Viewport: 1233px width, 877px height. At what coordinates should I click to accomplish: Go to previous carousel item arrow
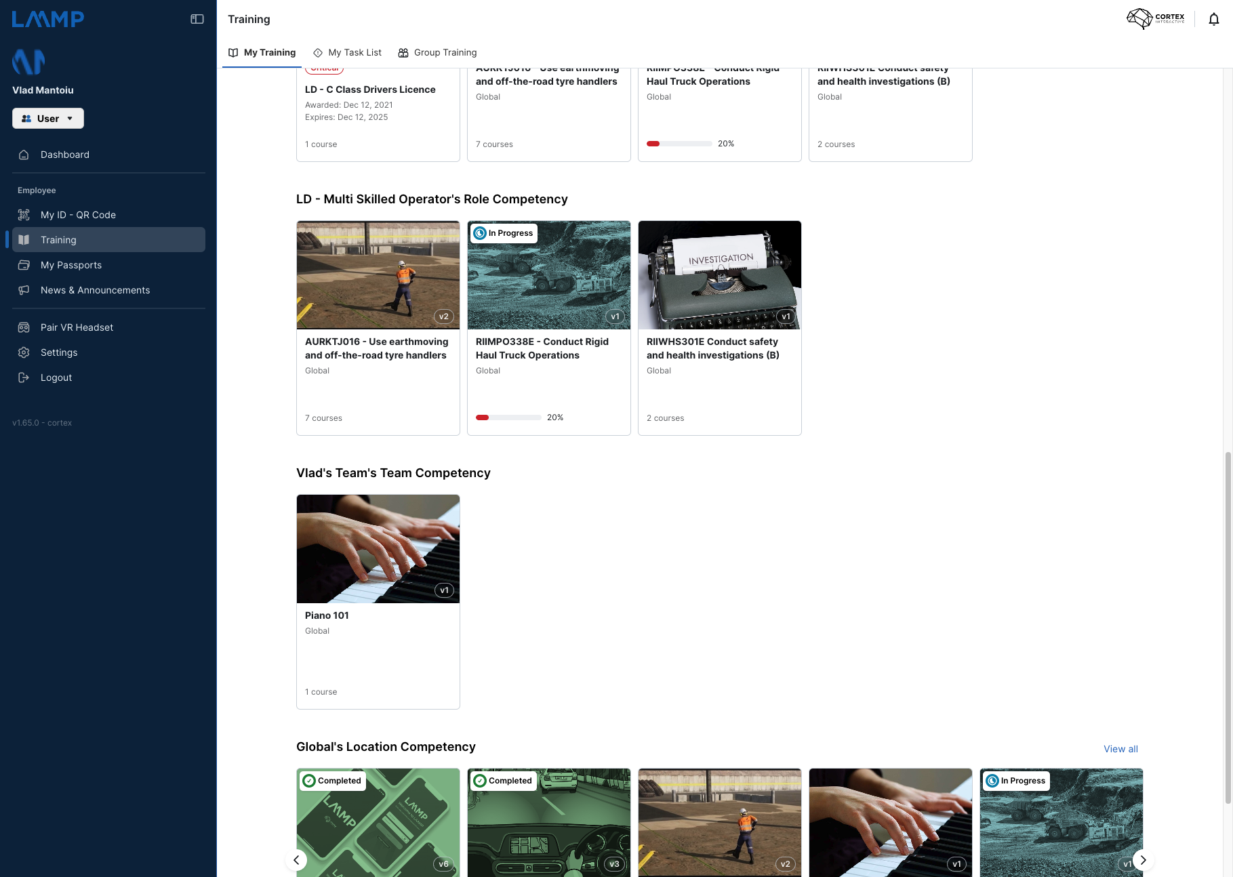point(296,860)
